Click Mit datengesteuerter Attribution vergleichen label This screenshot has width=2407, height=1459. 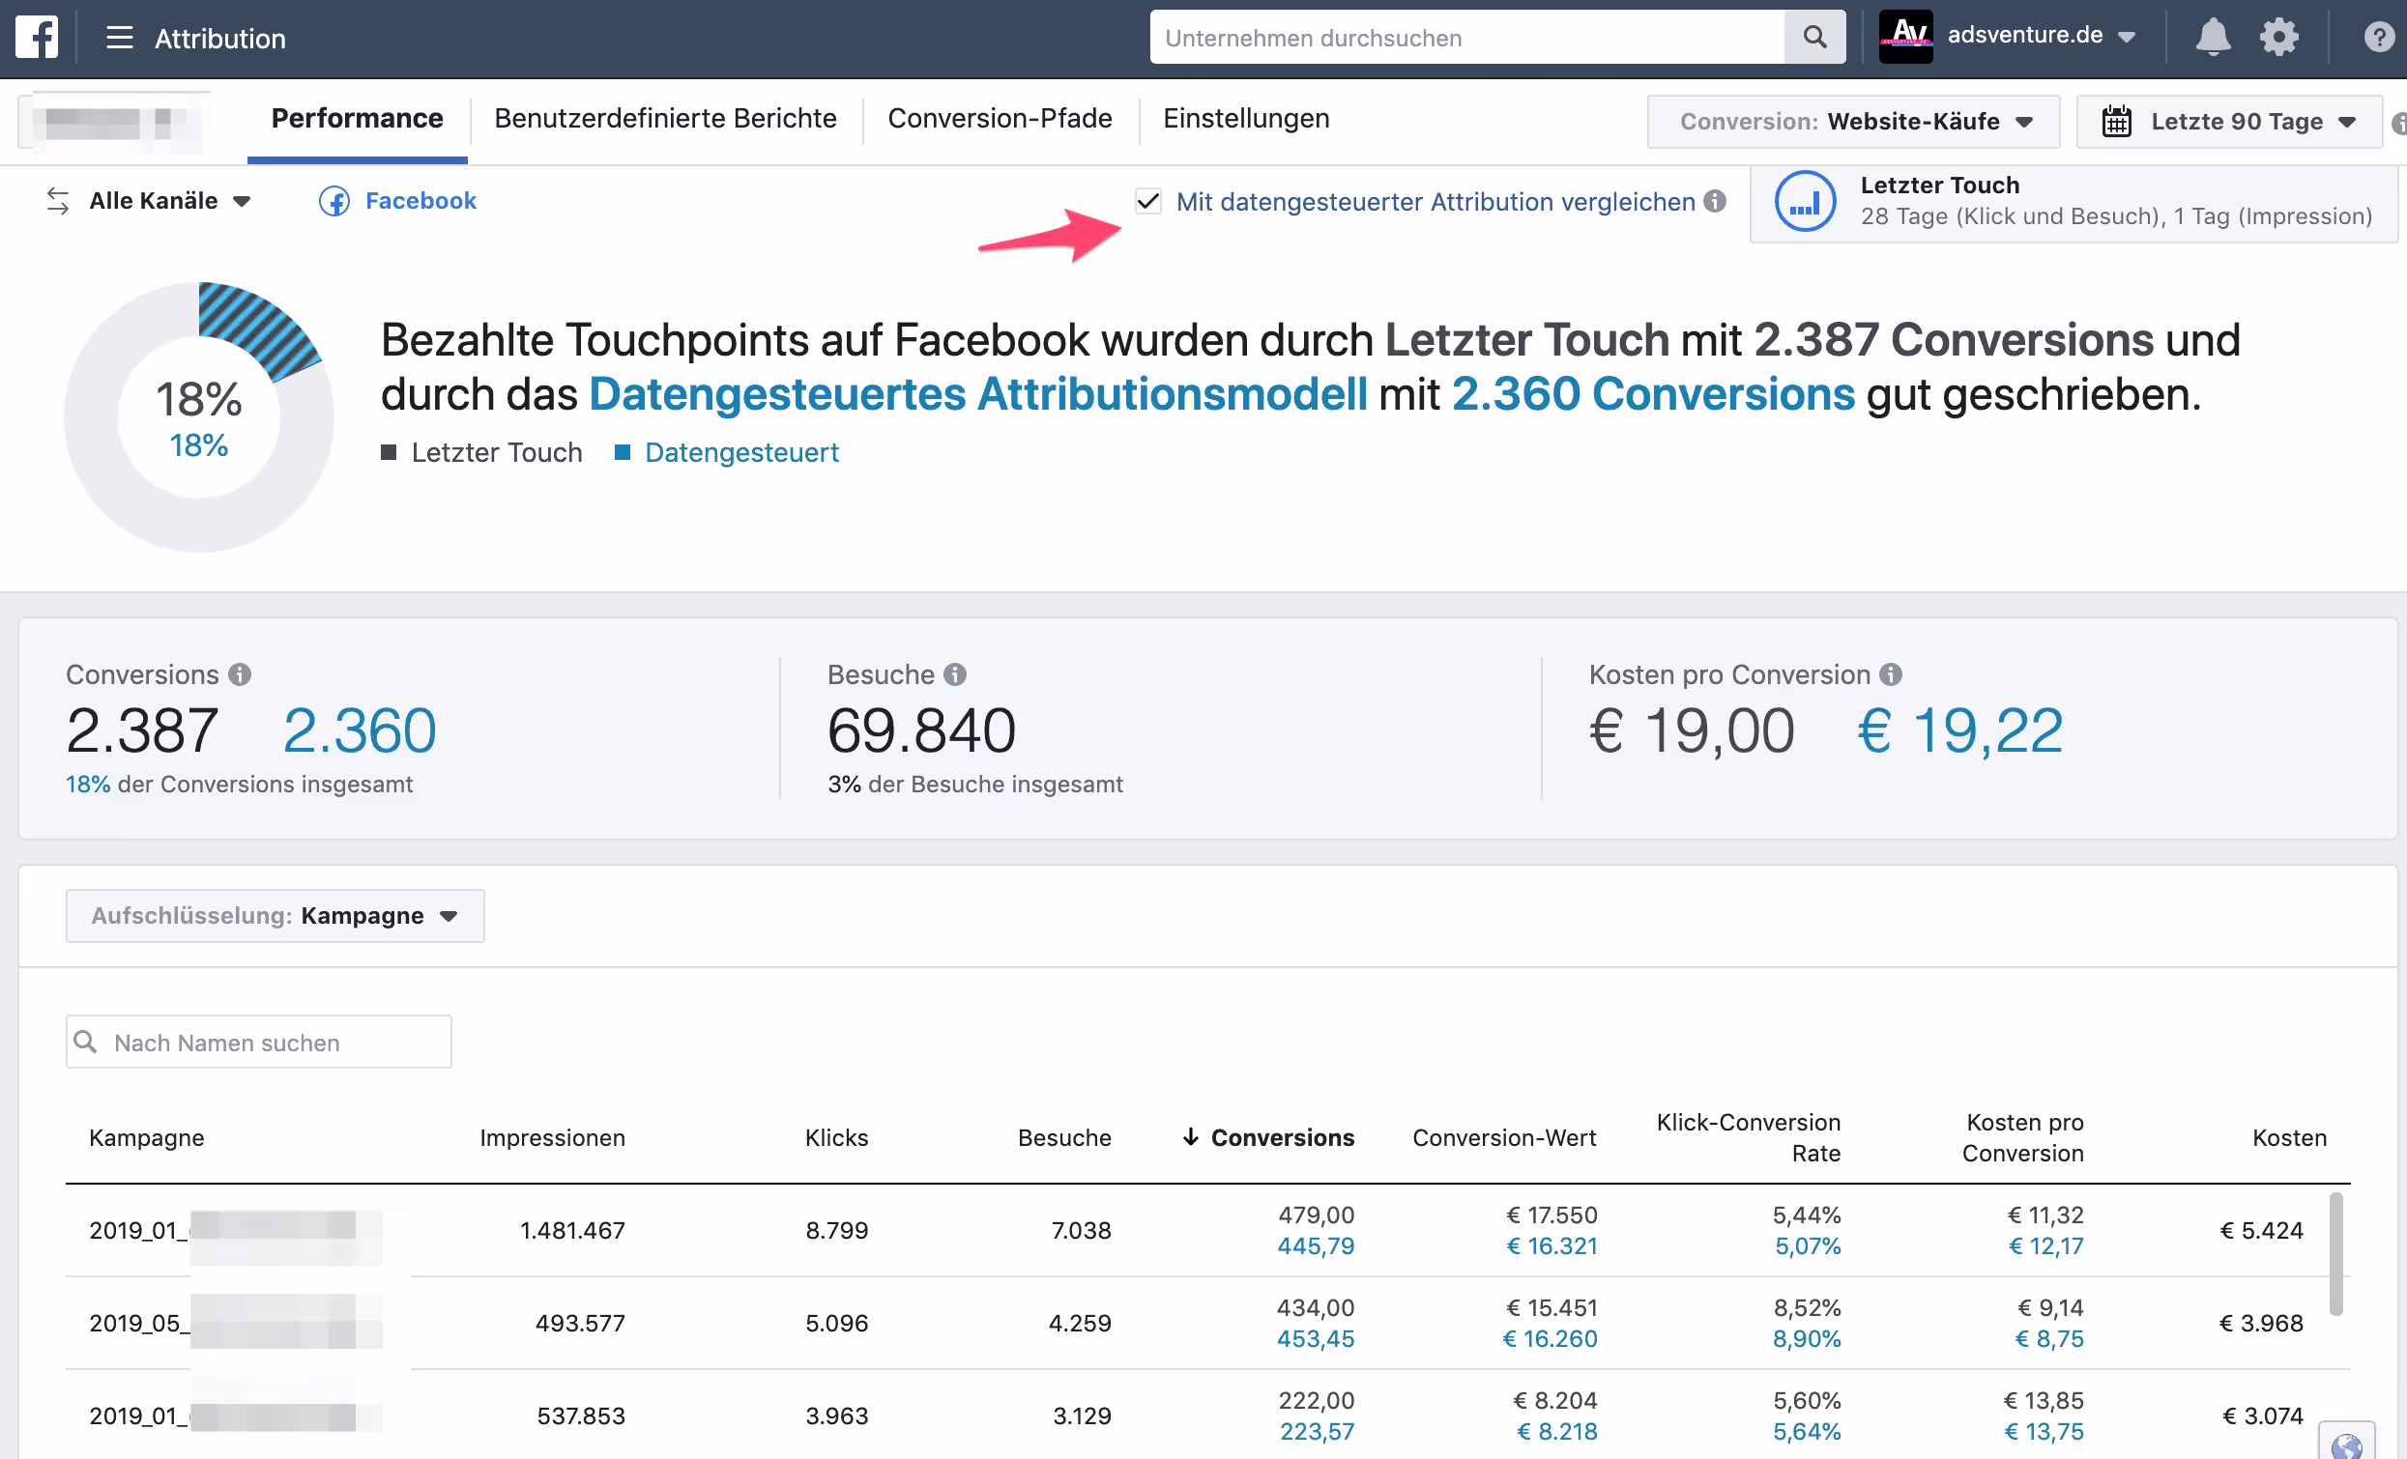1435,201
